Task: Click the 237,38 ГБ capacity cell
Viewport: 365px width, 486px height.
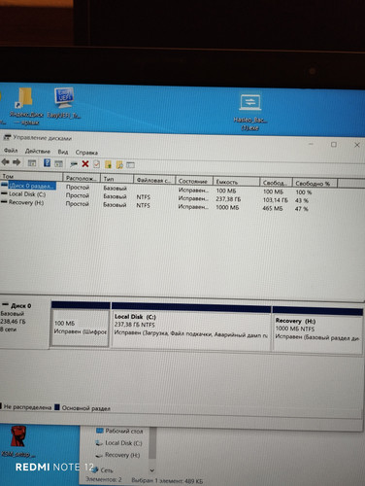Action: [x=228, y=199]
